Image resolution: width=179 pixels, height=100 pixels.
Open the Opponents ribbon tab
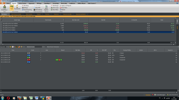click(x=31, y=3)
